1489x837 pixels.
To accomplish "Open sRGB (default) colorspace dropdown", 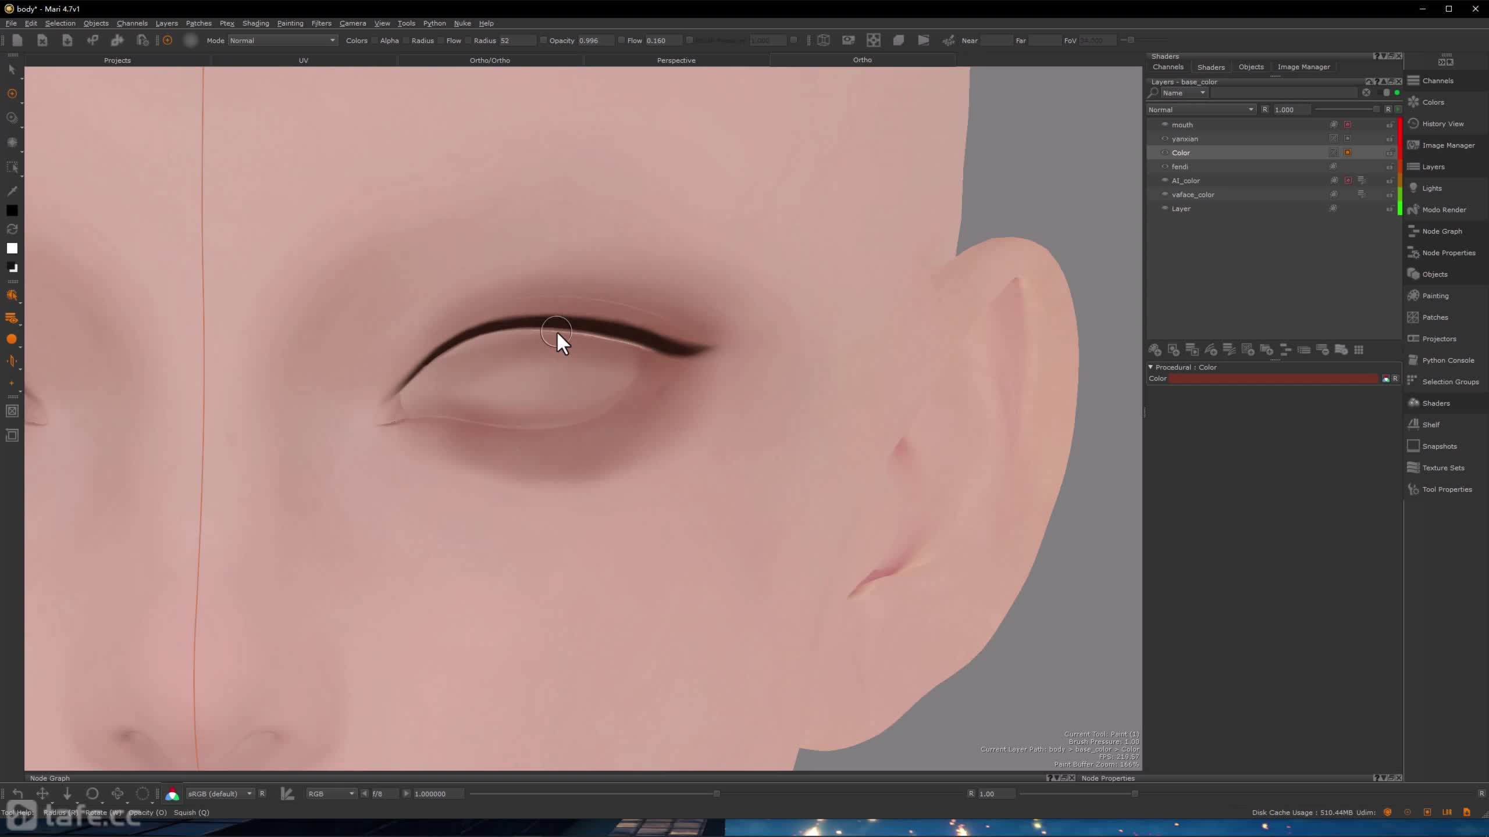I will point(220,793).
